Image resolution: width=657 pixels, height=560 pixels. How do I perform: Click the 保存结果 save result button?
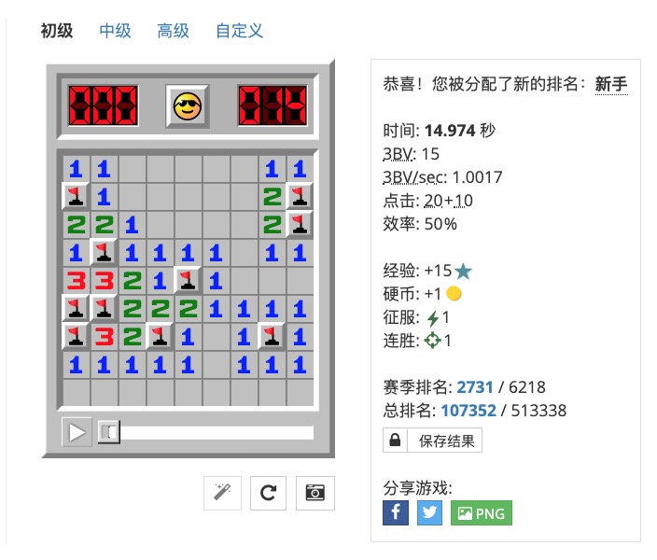(446, 441)
